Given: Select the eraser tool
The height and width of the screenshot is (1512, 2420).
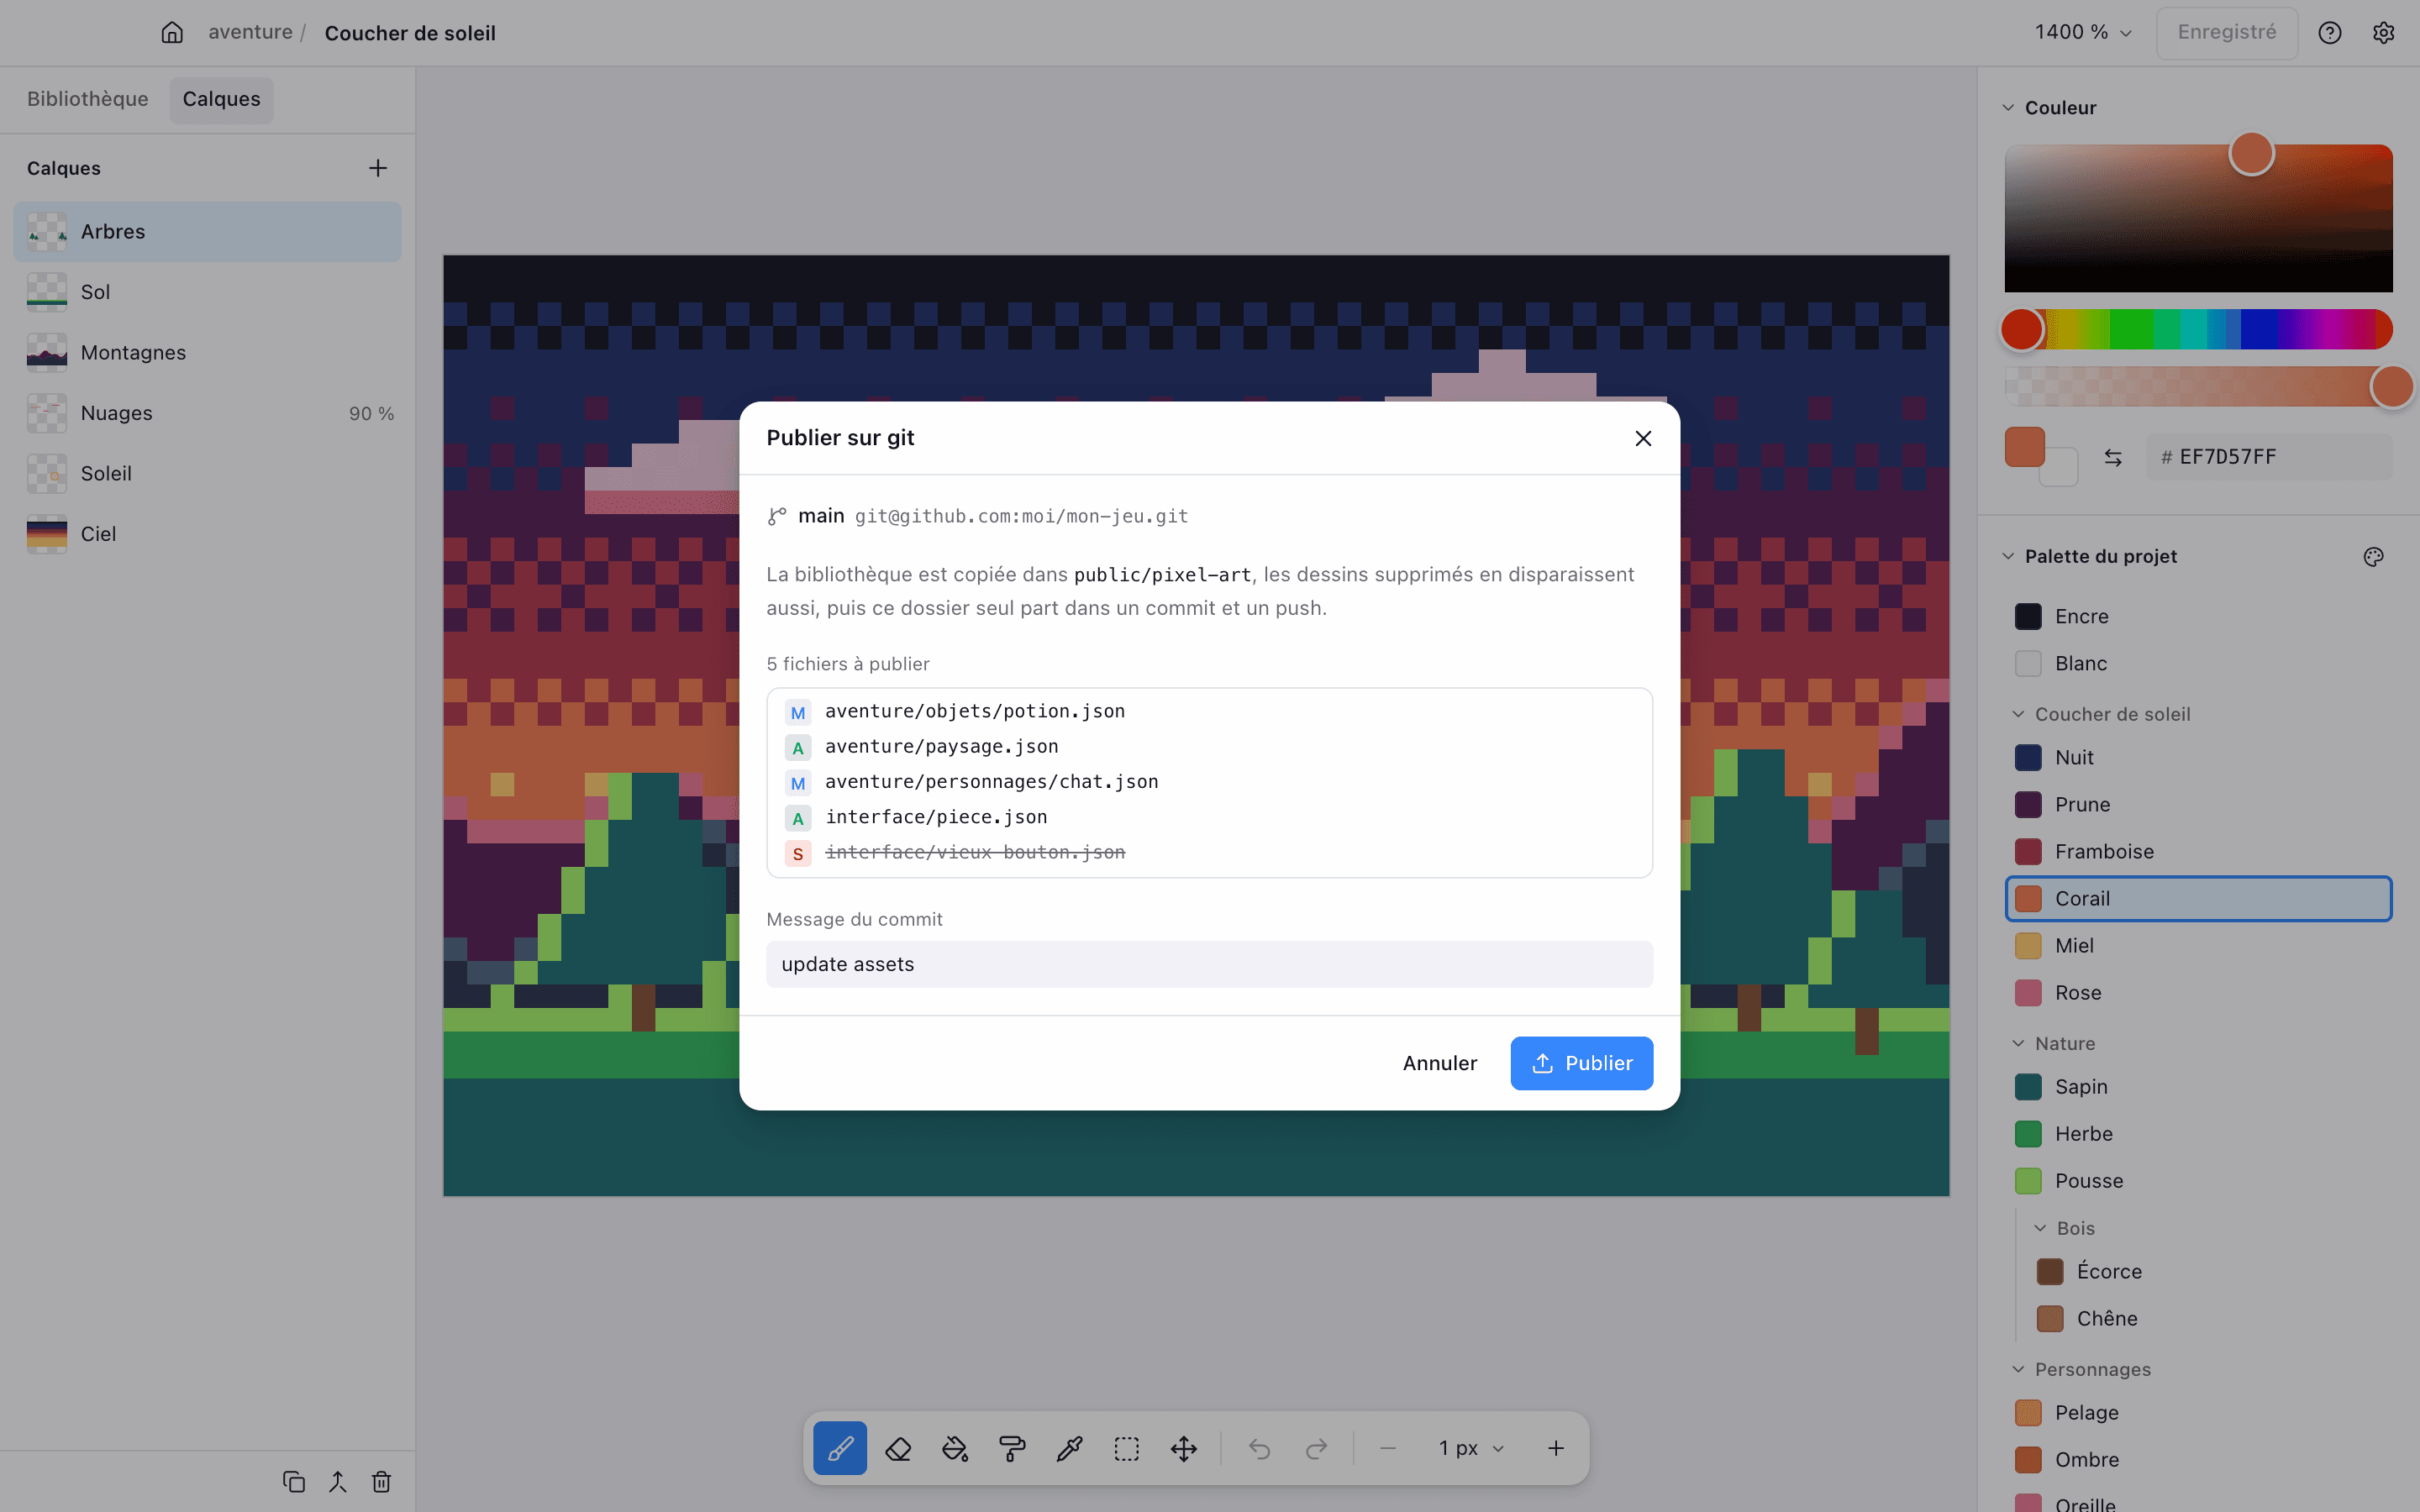Looking at the screenshot, I should coord(898,1448).
